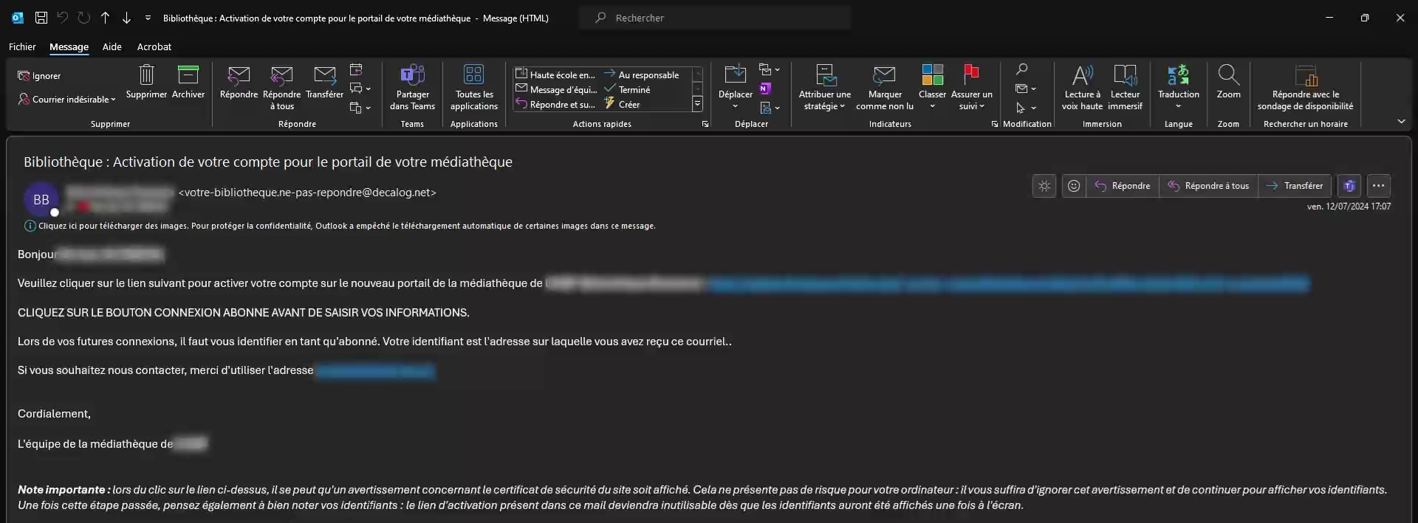Archive the message with Archiver
The height and width of the screenshot is (523, 1418).
point(188,76)
